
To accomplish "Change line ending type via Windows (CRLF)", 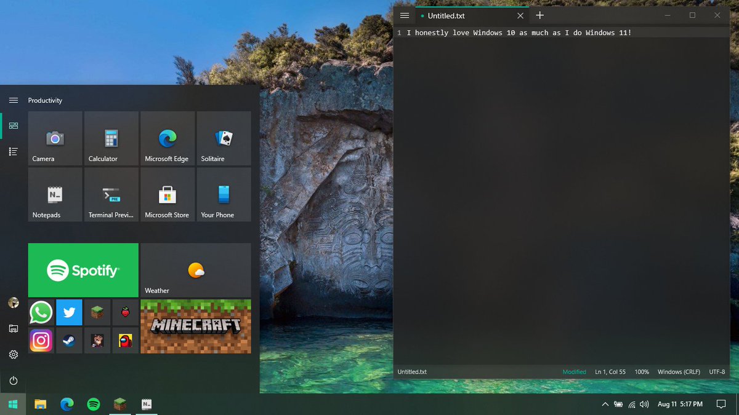I will pyautogui.click(x=679, y=372).
